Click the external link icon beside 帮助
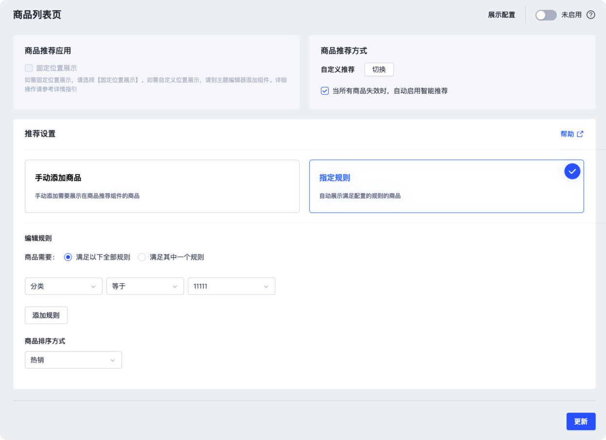Viewport: 606px width, 440px height. (x=580, y=134)
